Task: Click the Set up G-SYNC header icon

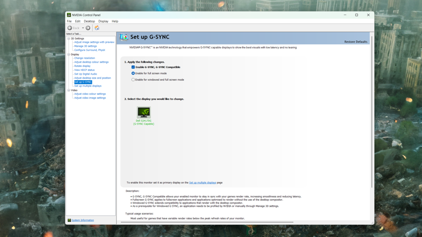Action: point(124,37)
